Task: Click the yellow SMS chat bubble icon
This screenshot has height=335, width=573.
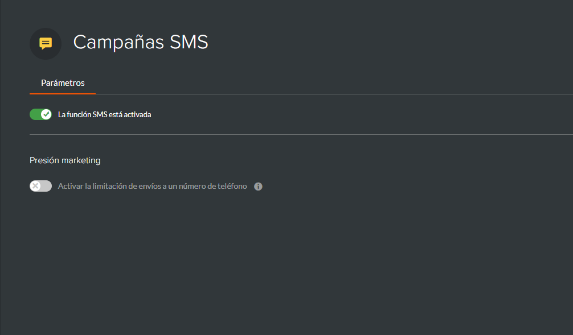Action: pos(46,43)
